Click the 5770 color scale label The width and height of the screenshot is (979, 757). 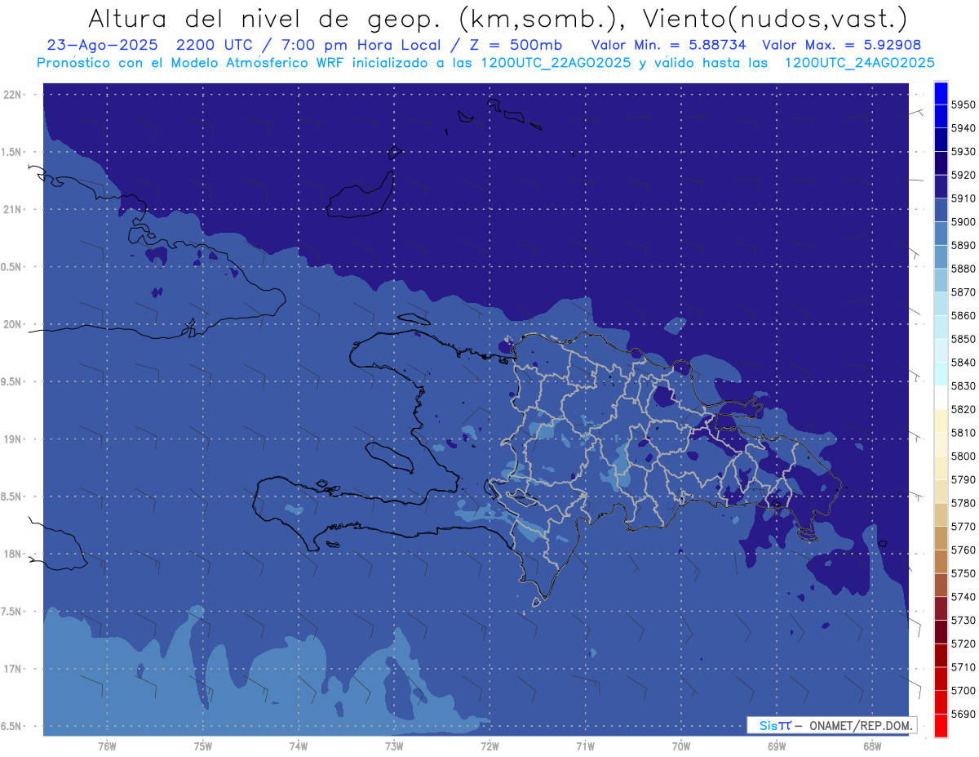963,527
